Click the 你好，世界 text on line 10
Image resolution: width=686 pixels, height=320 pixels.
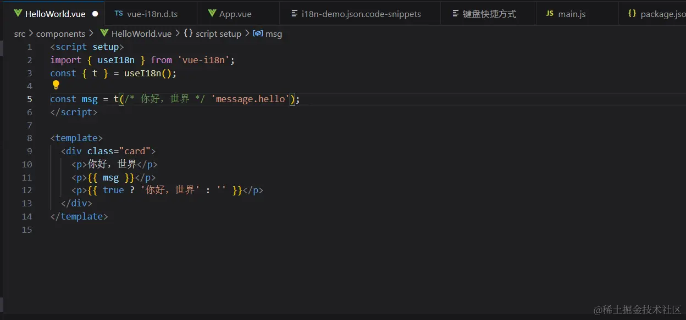pyautogui.click(x=112, y=165)
